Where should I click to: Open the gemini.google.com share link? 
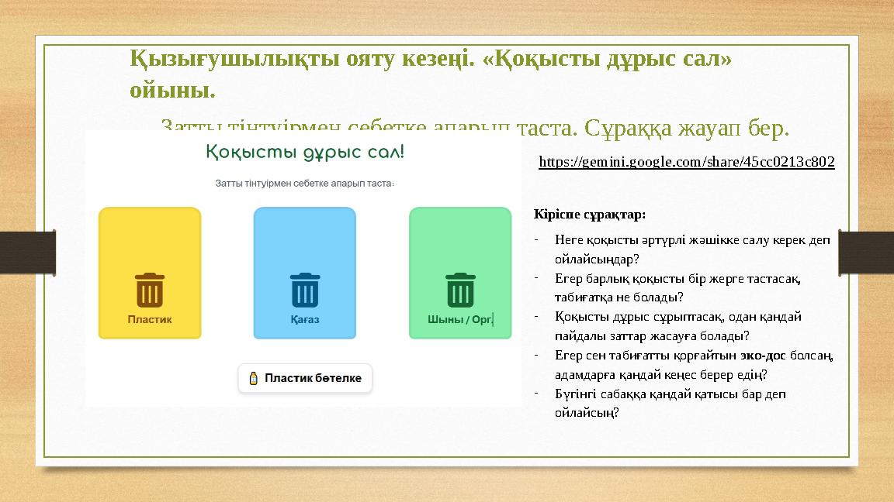pos(687,162)
